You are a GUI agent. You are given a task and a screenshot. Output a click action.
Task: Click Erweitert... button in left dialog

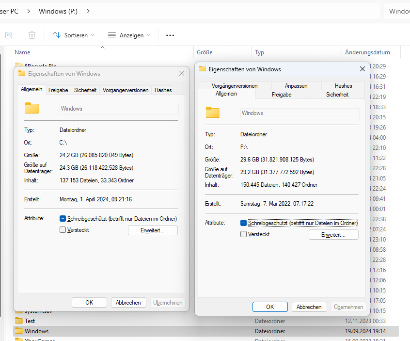tap(153, 230)
